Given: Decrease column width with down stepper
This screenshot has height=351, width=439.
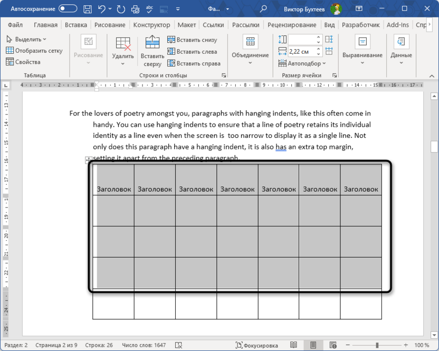Looking at the screenshot, I should (x=319, y=54).
